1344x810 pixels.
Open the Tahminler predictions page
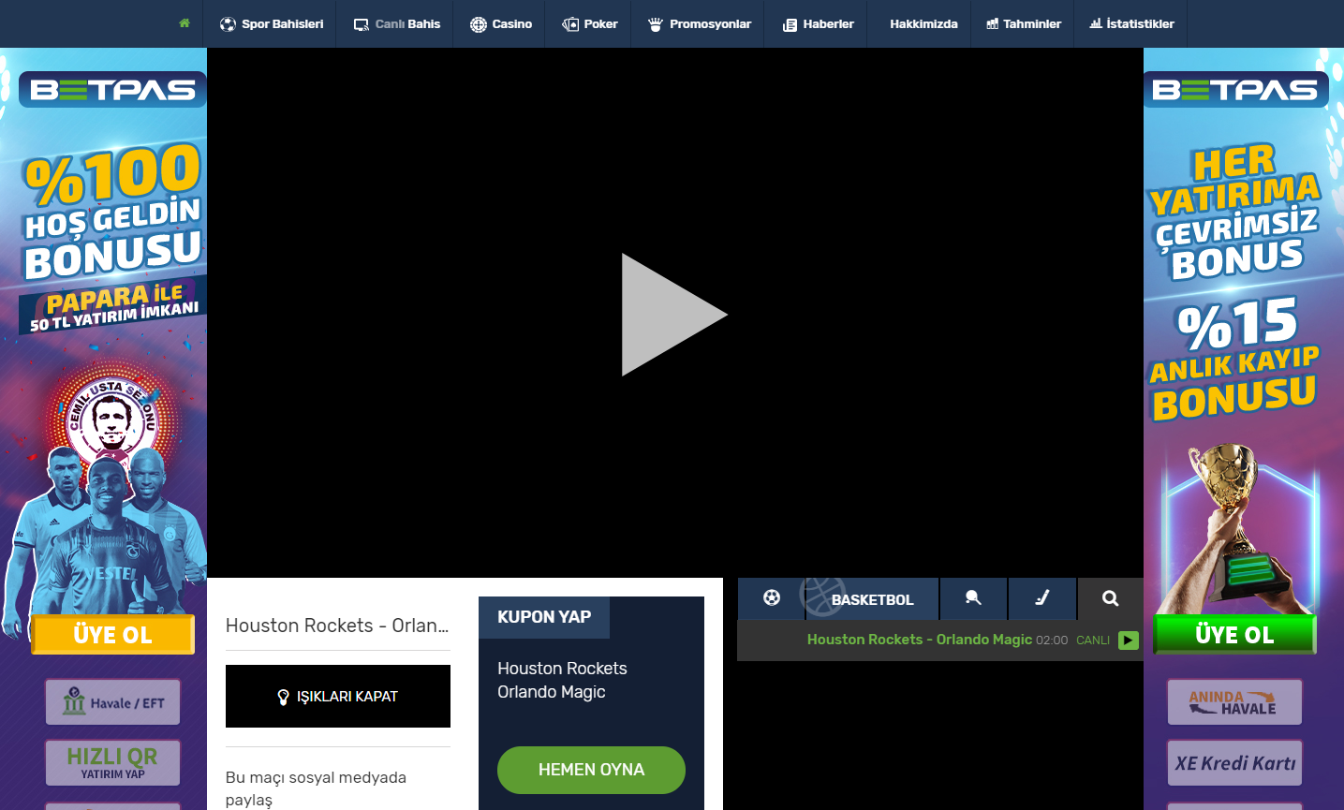click(x=1023, y=24)
